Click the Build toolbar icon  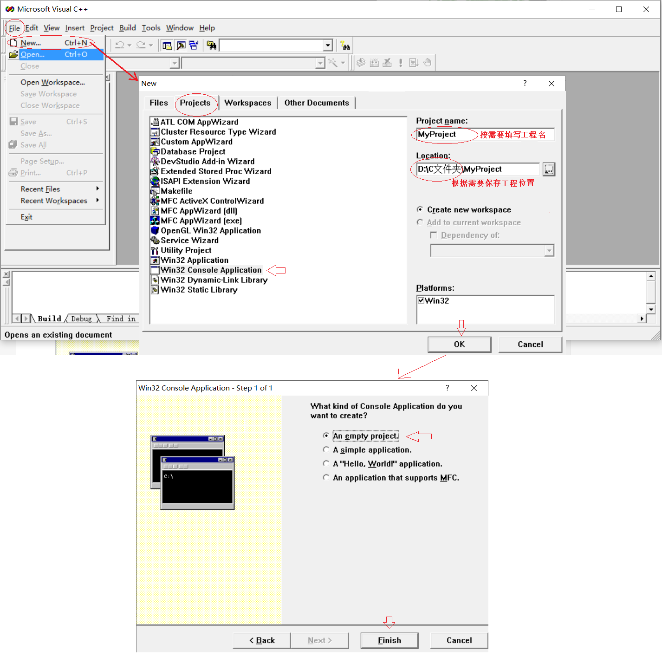(x=374, y=62)
